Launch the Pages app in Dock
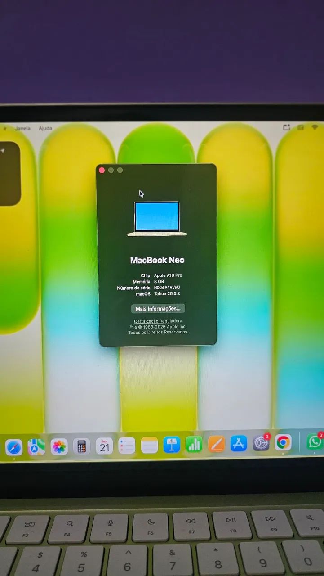Viewport: 324px width, 576px height. click(216, 444)
